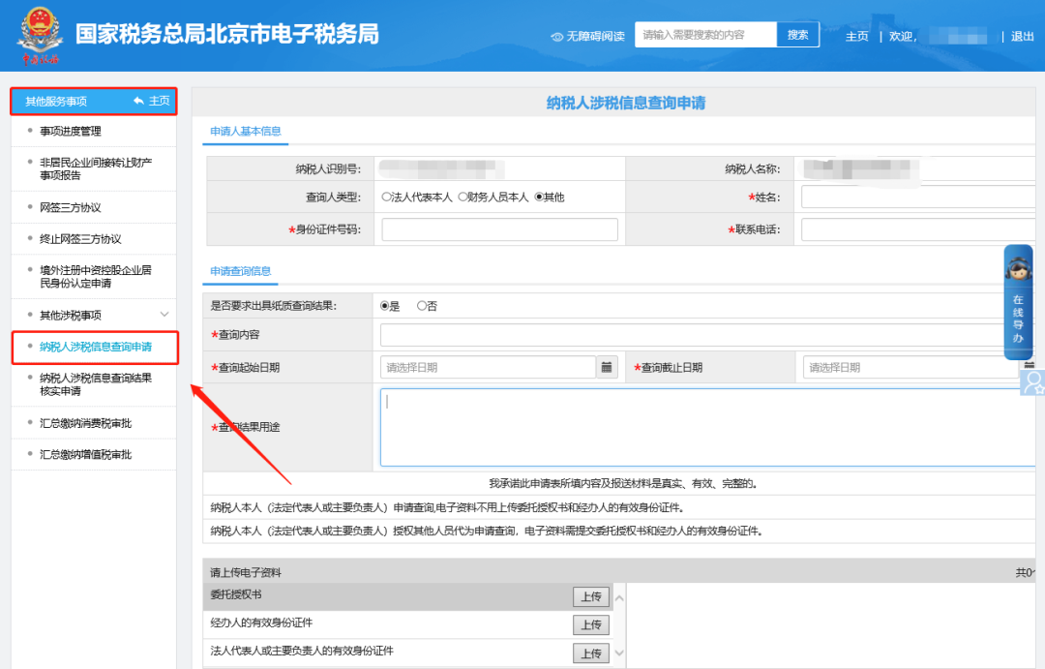Select 法人代表本人 radio option

[386, 198]
